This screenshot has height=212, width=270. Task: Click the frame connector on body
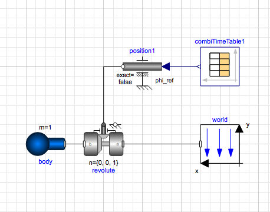click(65, 144)
